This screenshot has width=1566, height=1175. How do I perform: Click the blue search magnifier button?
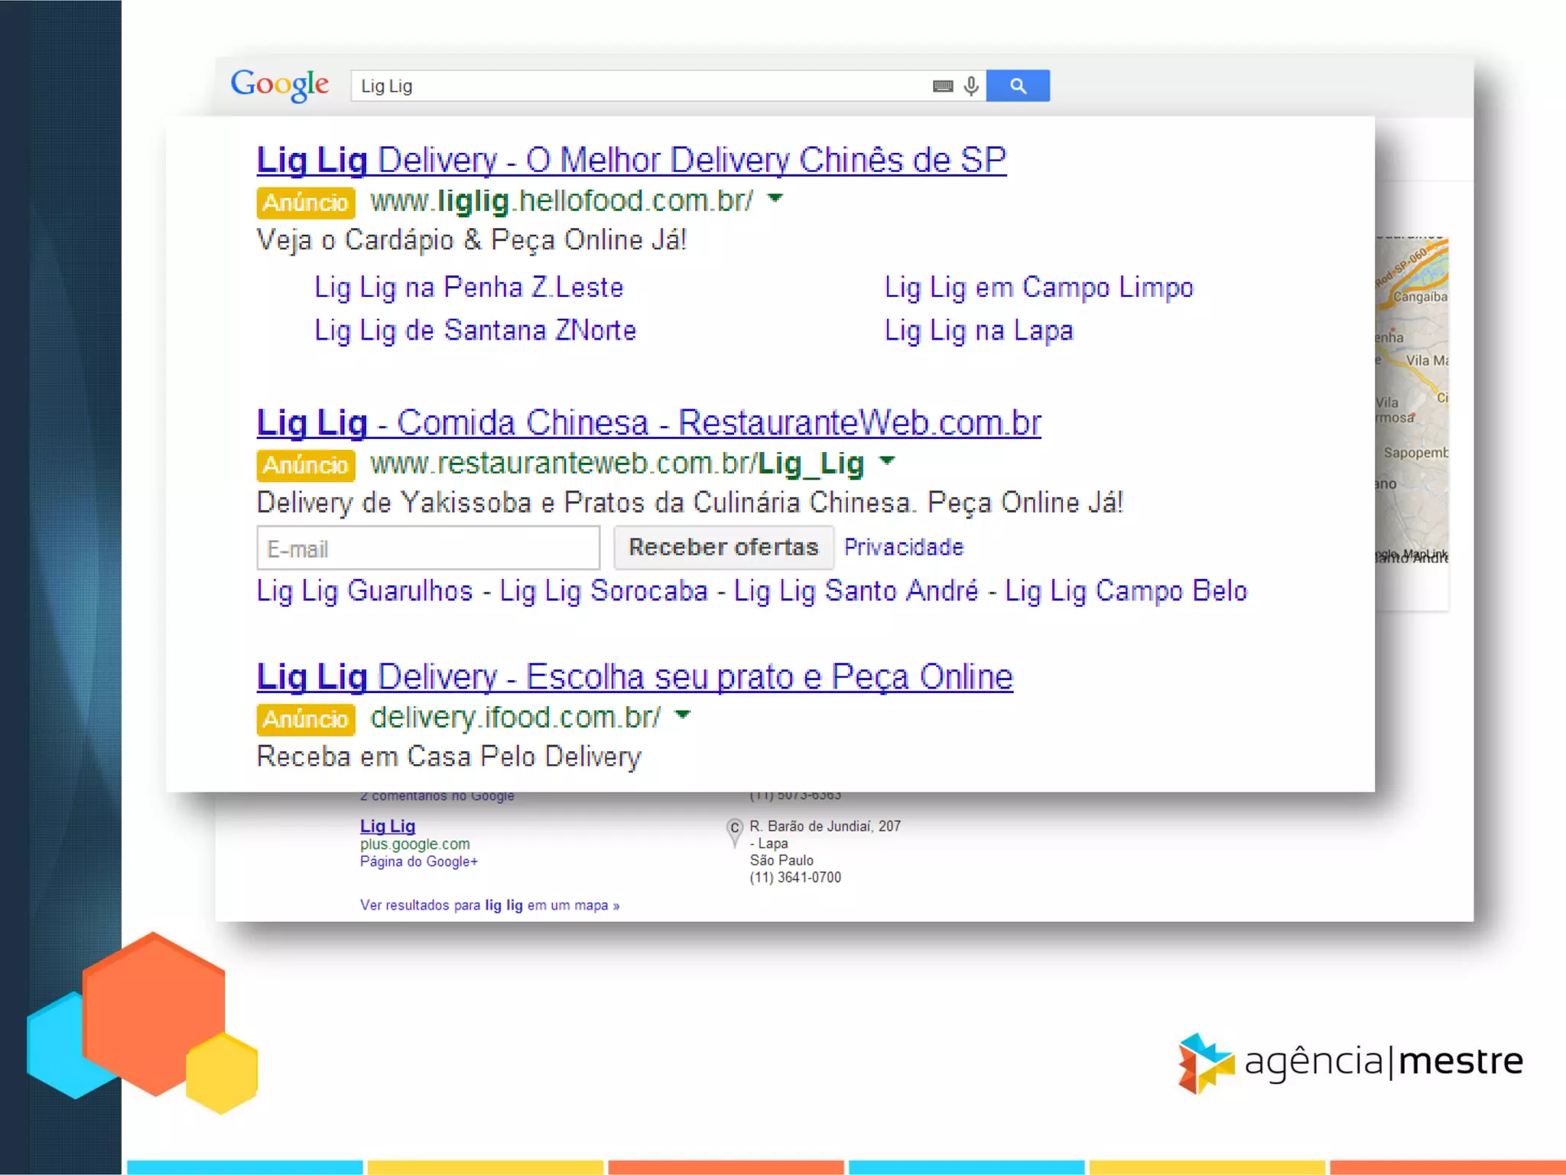coord(1017,86)
